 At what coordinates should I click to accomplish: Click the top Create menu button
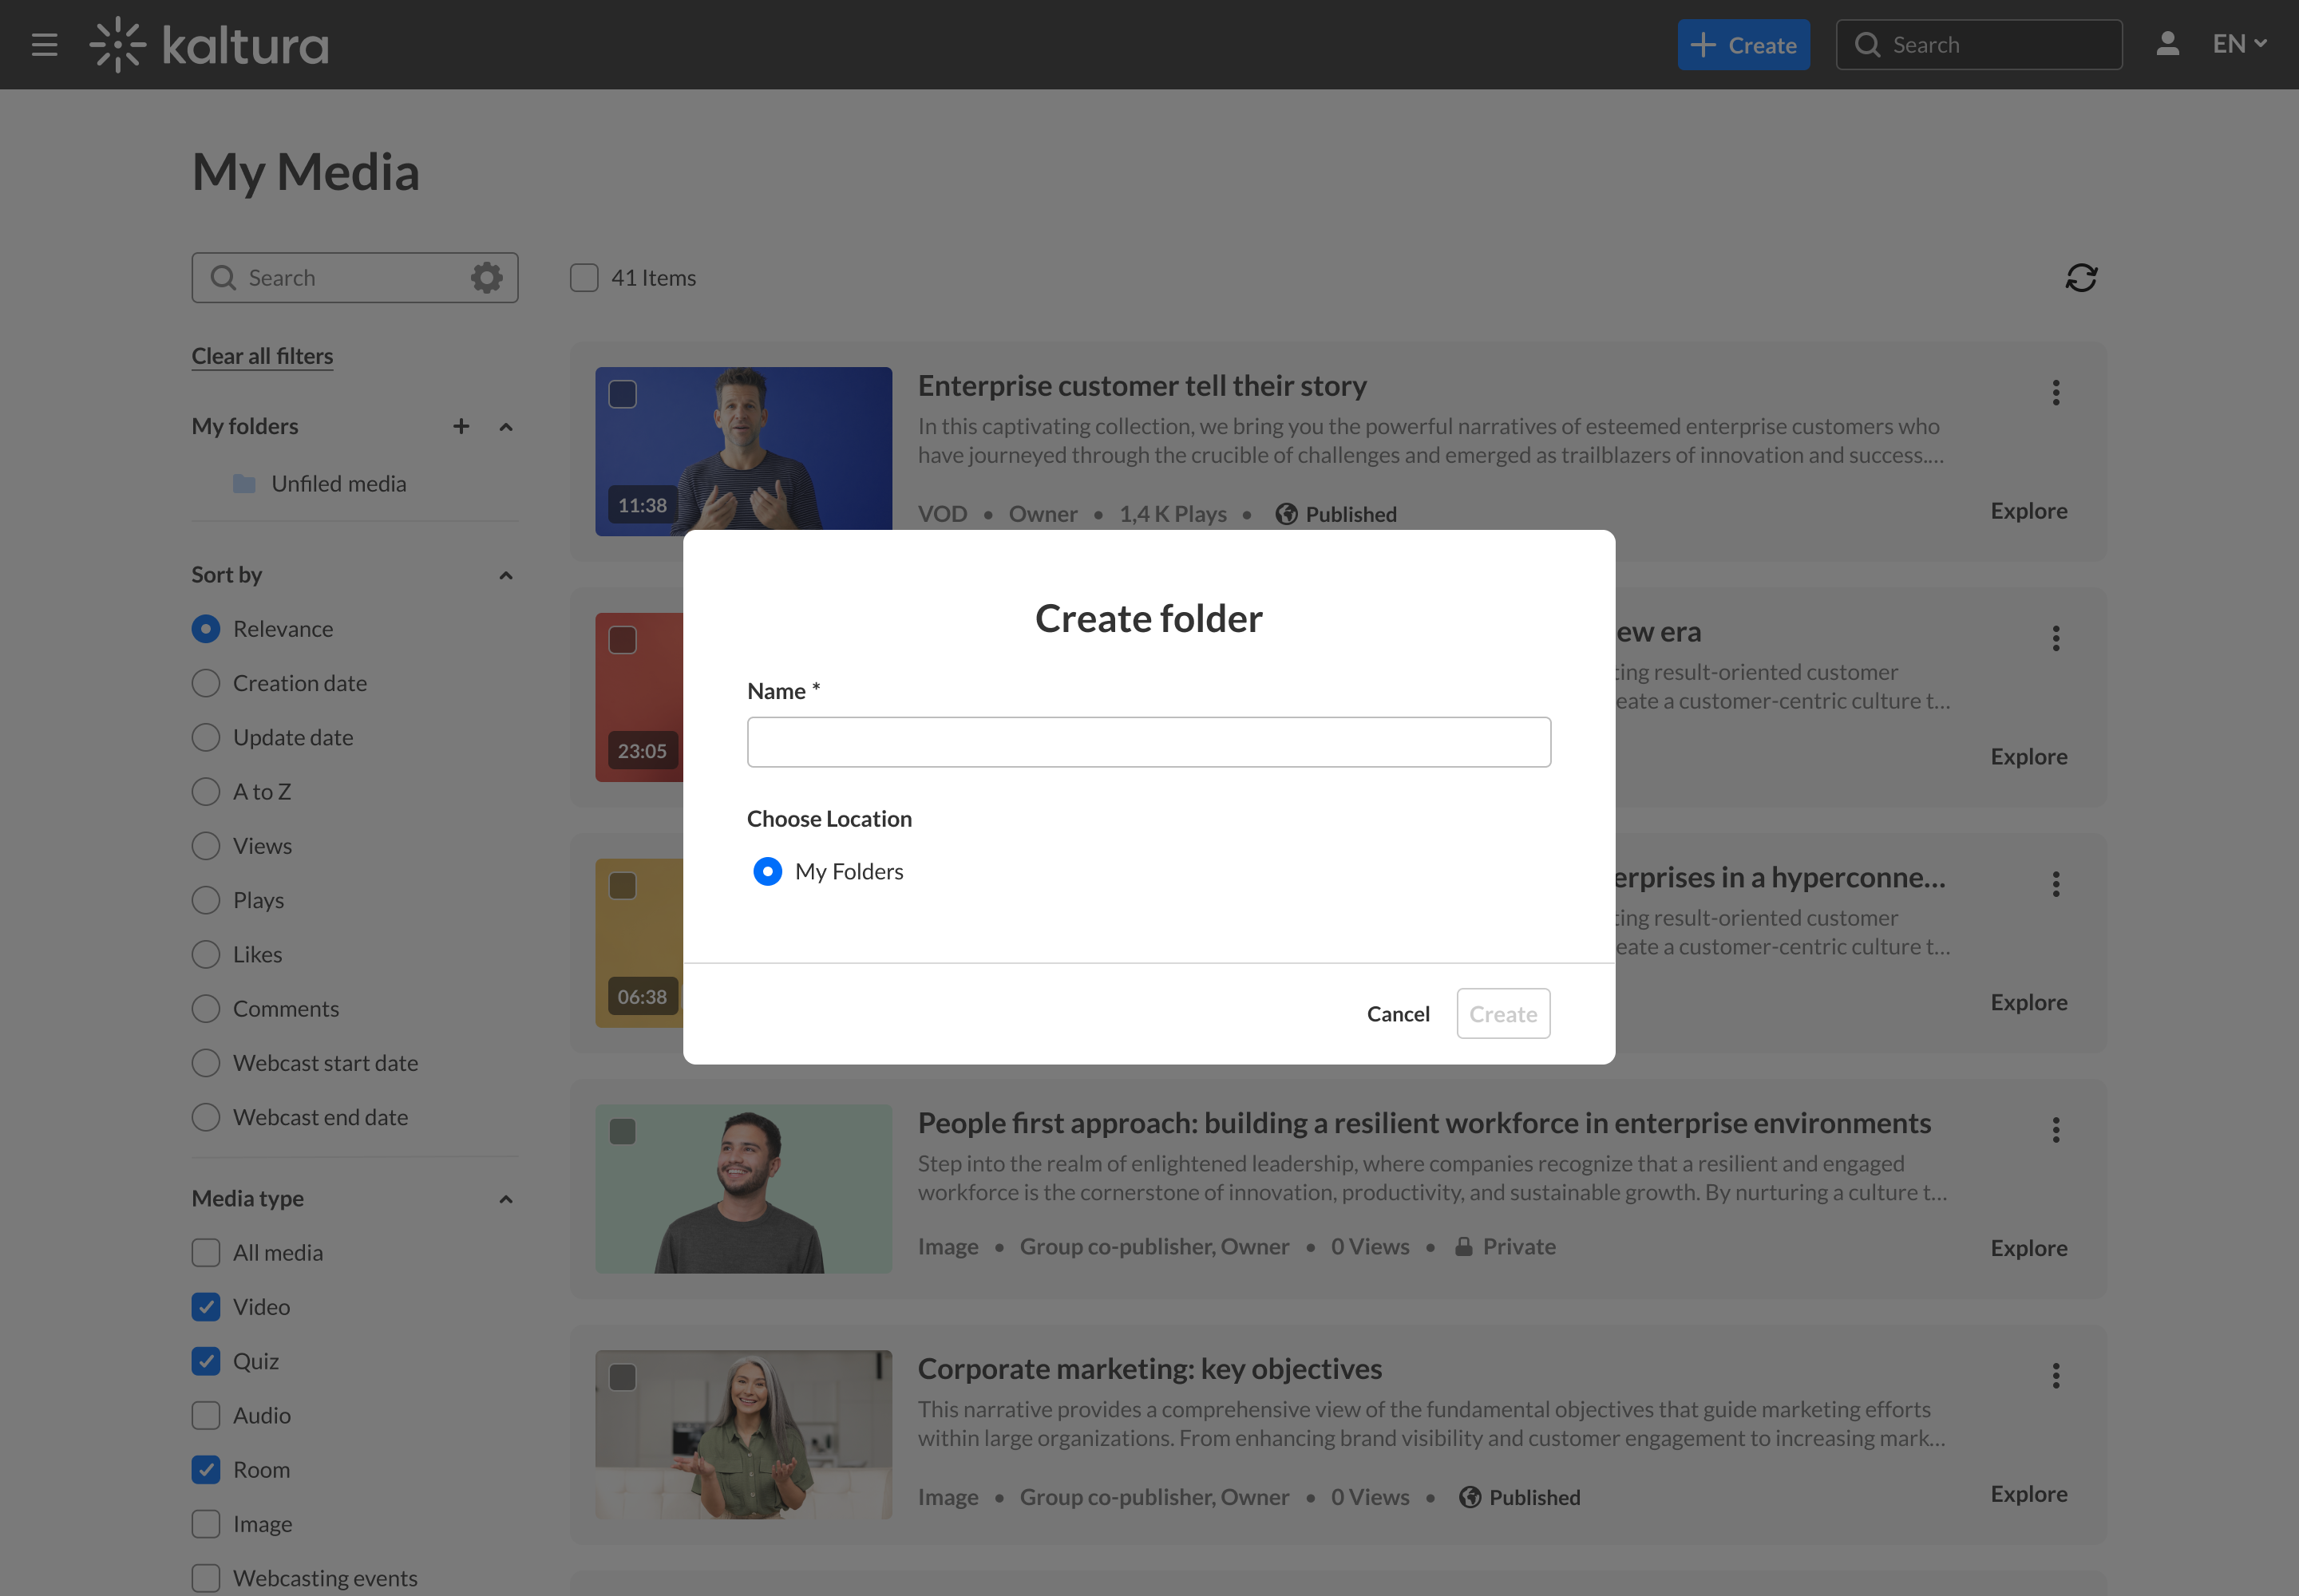pyautogui.click(x=1743, y=45)
